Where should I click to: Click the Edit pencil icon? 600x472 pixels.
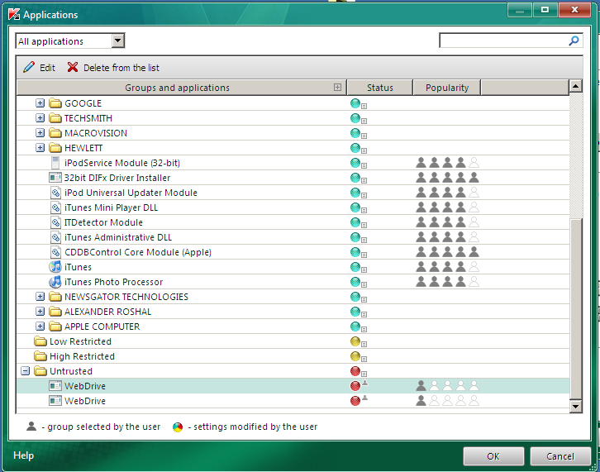pyautogui.click(x=29, y=67)
